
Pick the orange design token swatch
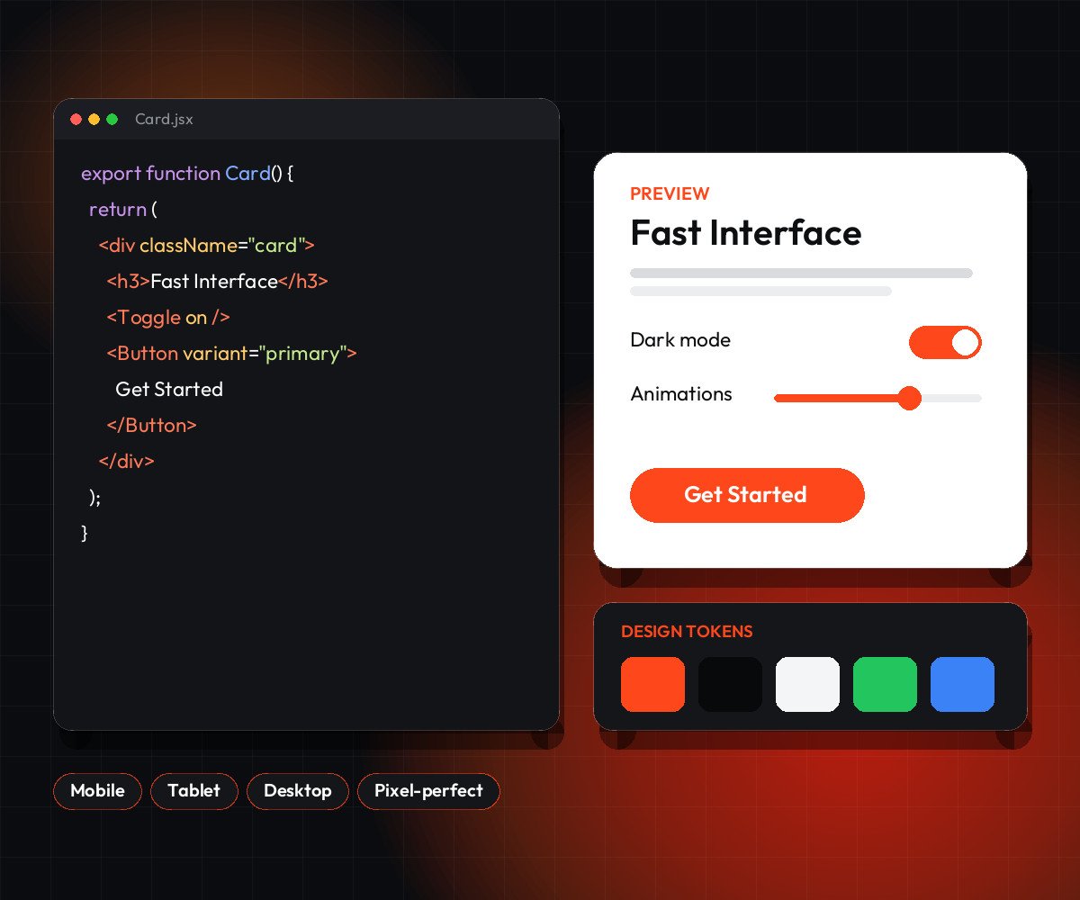(x=652, y=684)
